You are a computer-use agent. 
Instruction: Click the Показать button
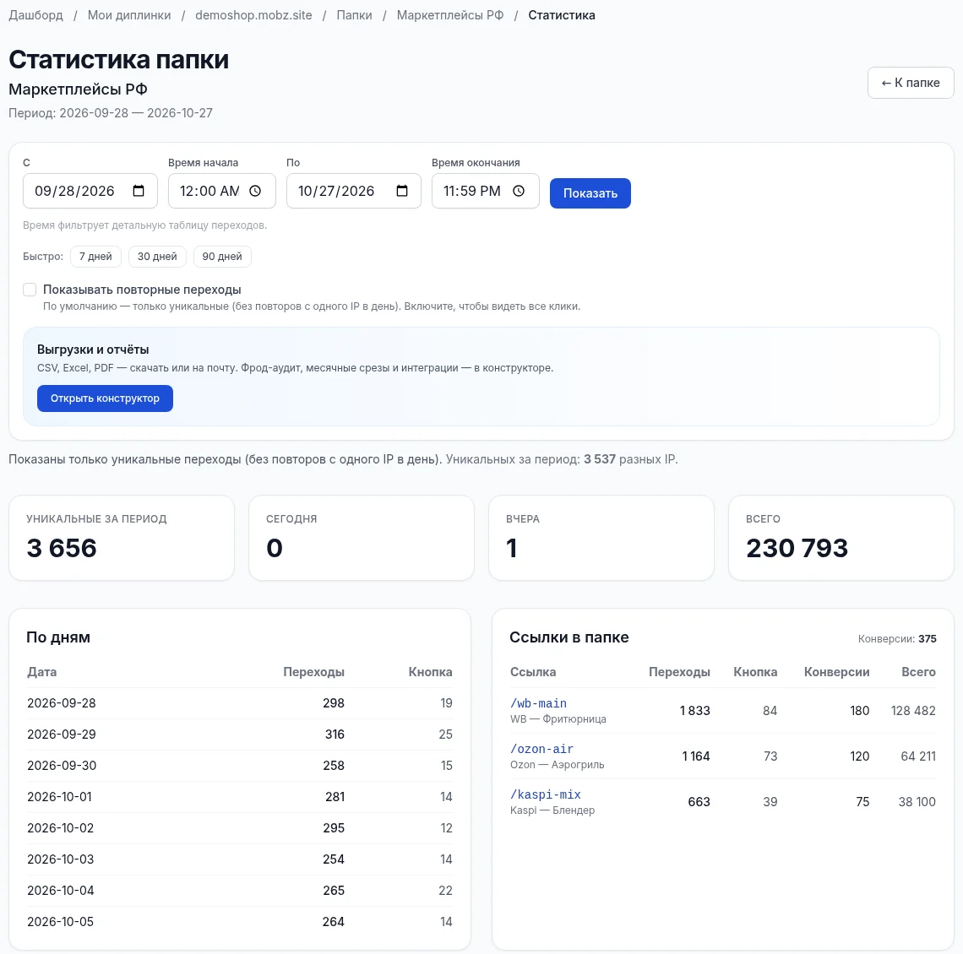click(x=590, y=193)
